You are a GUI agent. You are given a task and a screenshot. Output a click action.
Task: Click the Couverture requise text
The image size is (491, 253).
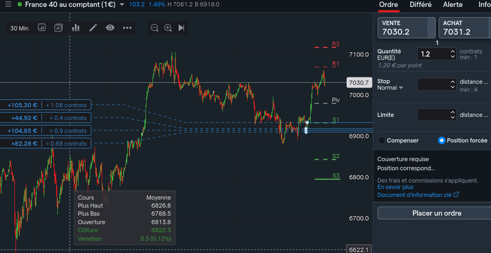(403, 159)
